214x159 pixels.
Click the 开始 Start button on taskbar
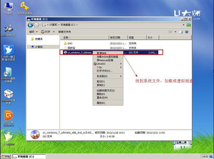pyautogui.click(x=6, y=156)
